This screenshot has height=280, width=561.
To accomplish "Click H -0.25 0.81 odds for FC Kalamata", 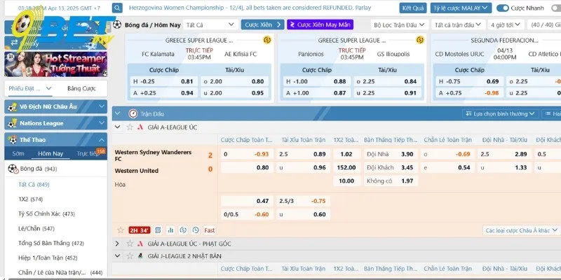I will click(x=163, y=81).
